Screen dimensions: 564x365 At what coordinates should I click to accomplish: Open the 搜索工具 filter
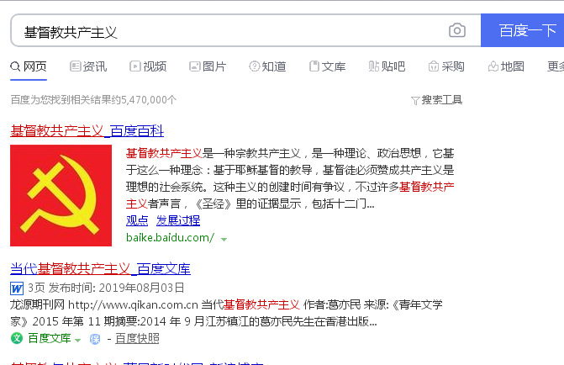coord(436,100)
